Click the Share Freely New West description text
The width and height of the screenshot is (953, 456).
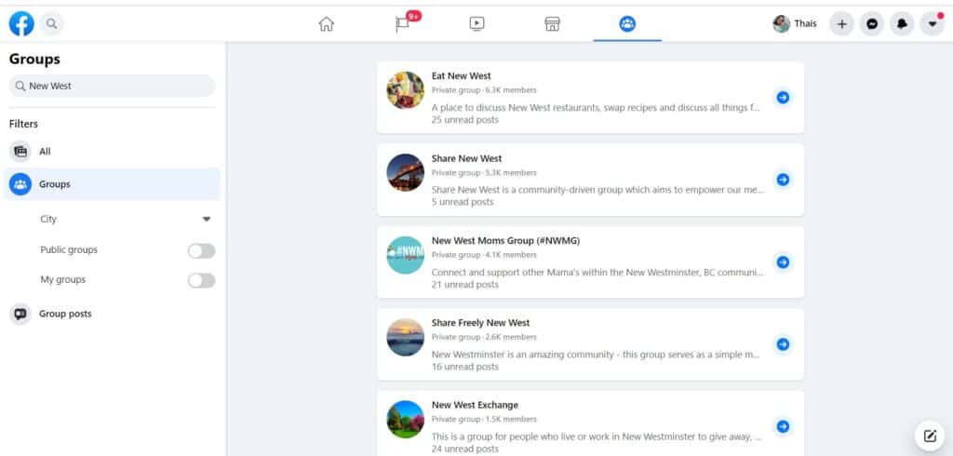(596, 355)
